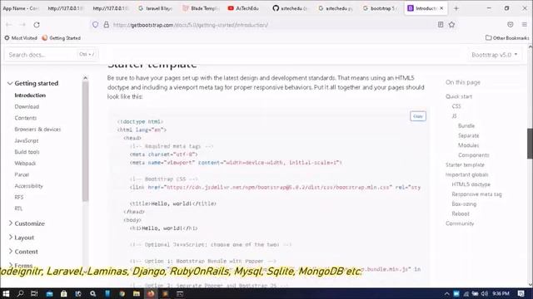Open the shield tracking protection icon
Viewport: 533px width, 299px height.
(x=95, y=25)
